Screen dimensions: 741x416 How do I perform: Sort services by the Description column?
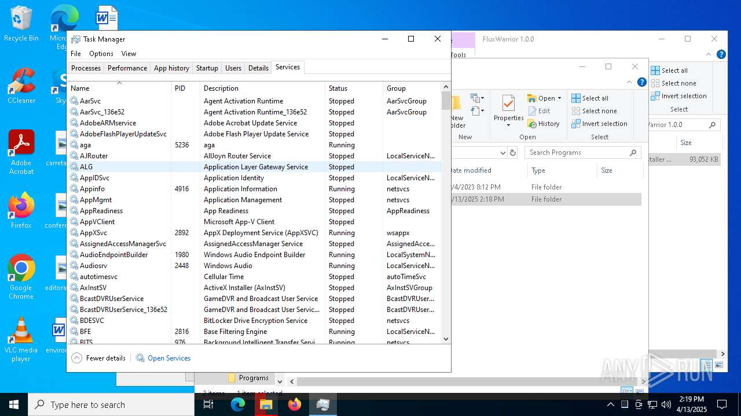coord(262,88)
